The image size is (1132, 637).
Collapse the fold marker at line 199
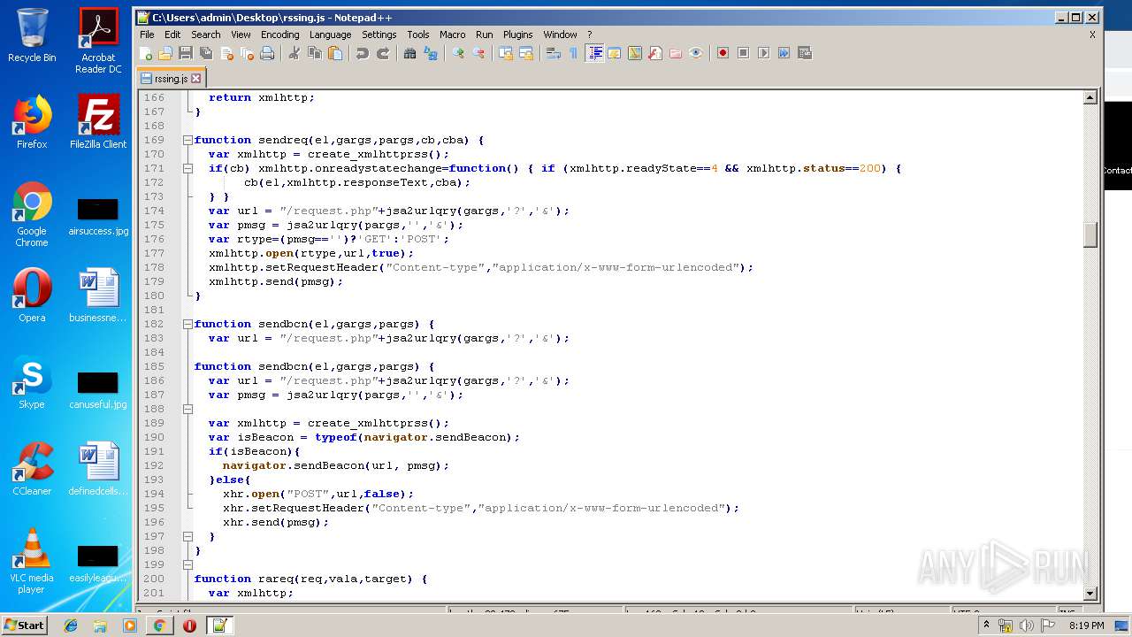tap(187, 564)
